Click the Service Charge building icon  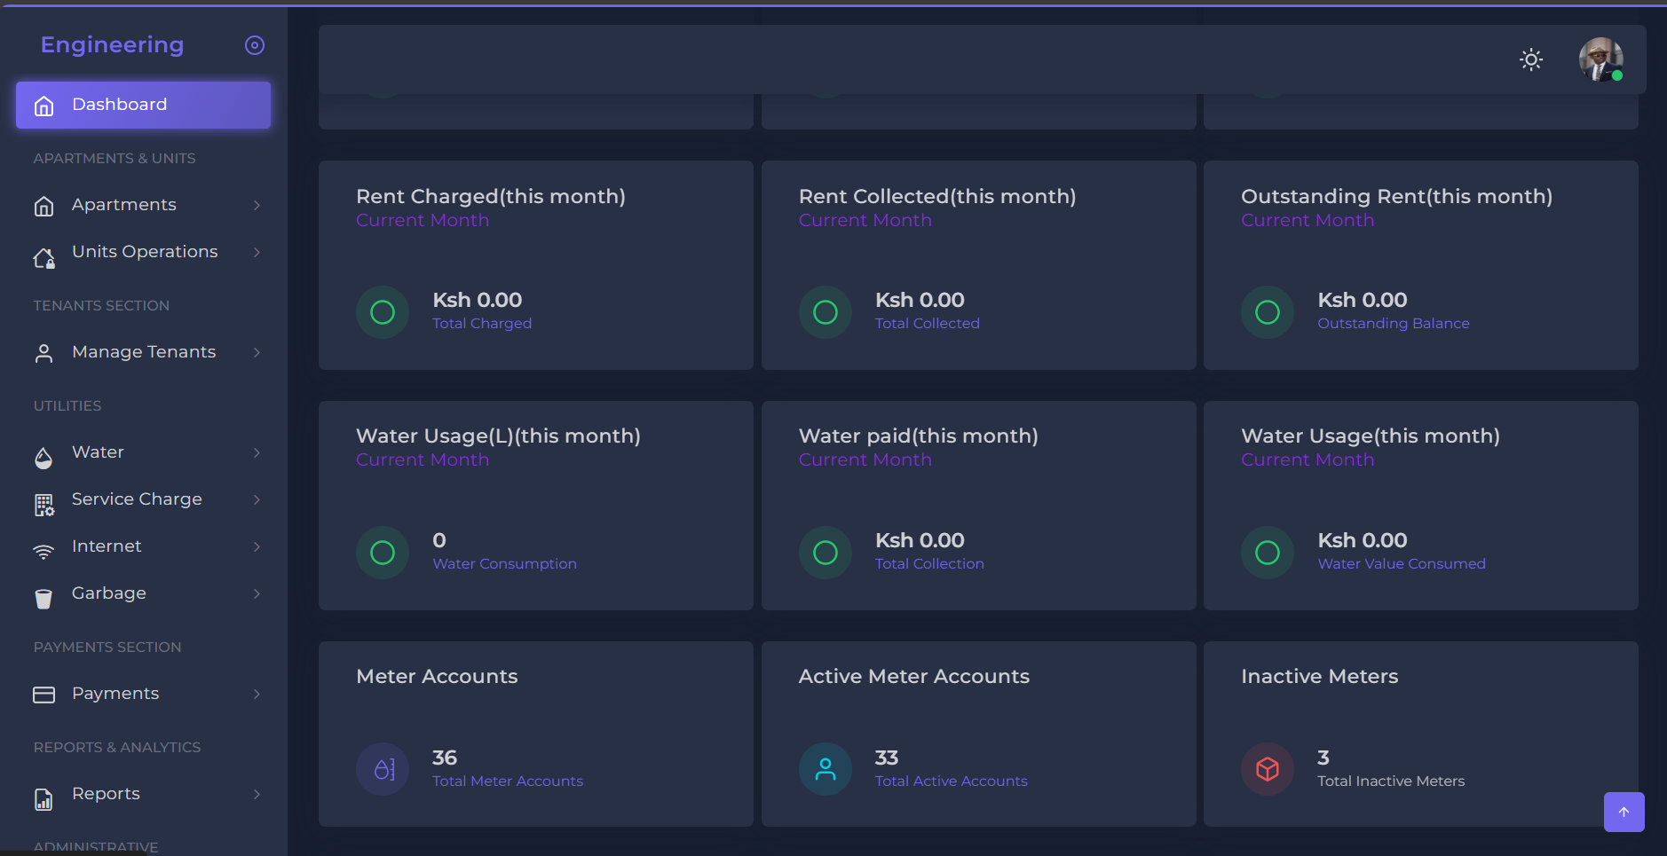coord(43,505)
